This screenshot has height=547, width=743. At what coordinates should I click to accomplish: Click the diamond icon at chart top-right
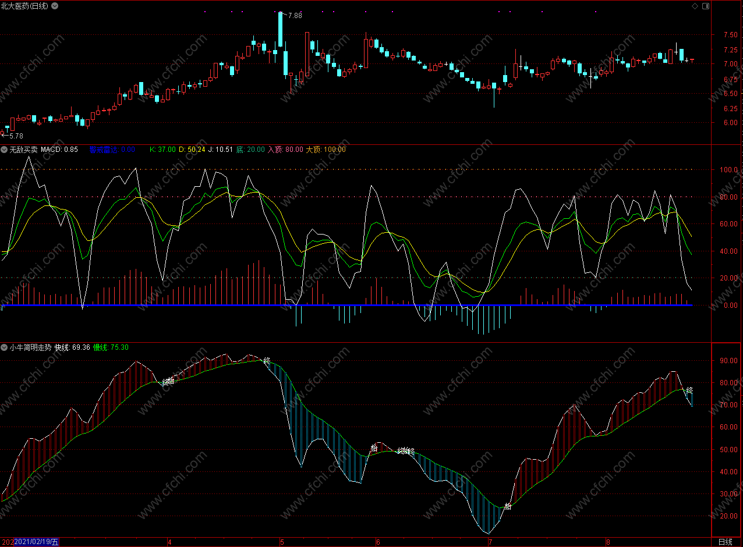pyautogui.click(x=695, y=6)
